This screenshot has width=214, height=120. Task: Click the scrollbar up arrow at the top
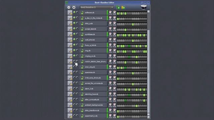pyautogui.click(x=148, y=12)
